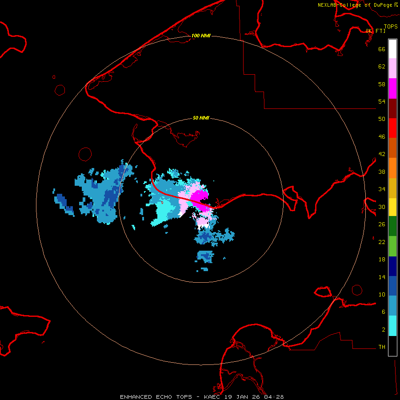Click the magenta legend swatch
The height and width of the screenshot is (400, 400).
coord(392,88)
